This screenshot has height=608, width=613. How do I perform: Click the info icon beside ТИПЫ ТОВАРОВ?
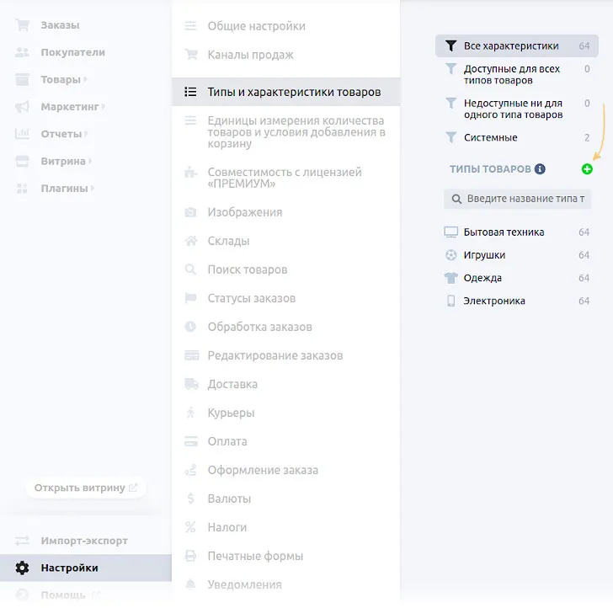[540, 169]
